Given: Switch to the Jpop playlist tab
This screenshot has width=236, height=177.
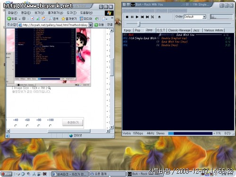Looking at the screenshot, I should (149, 30).
